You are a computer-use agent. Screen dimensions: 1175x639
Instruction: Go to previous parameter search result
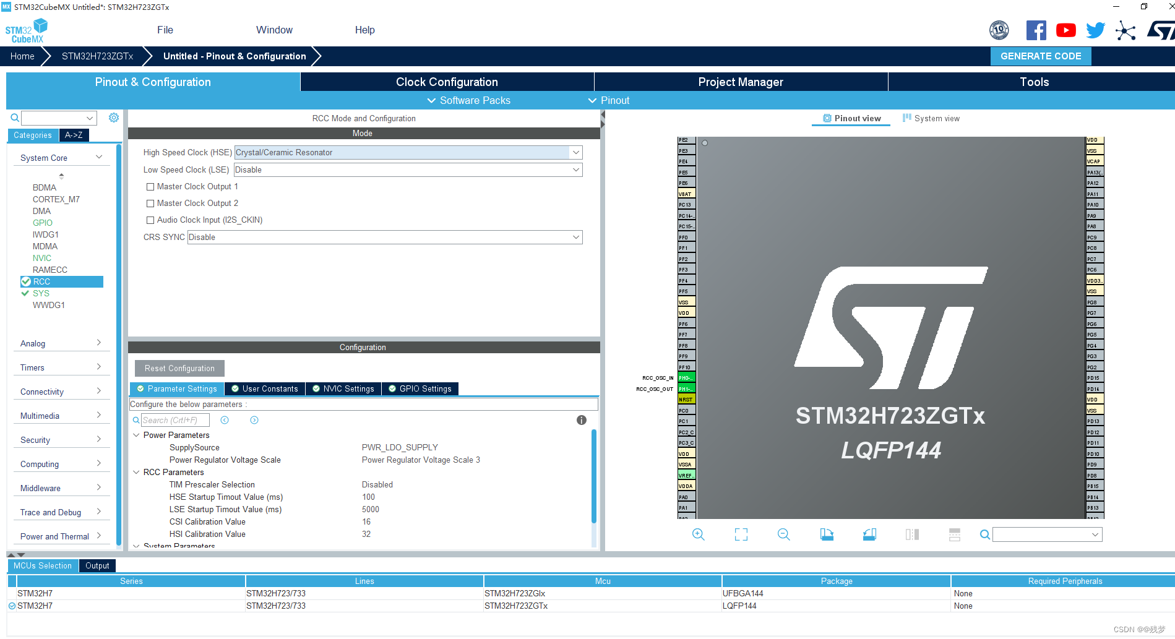225,420
